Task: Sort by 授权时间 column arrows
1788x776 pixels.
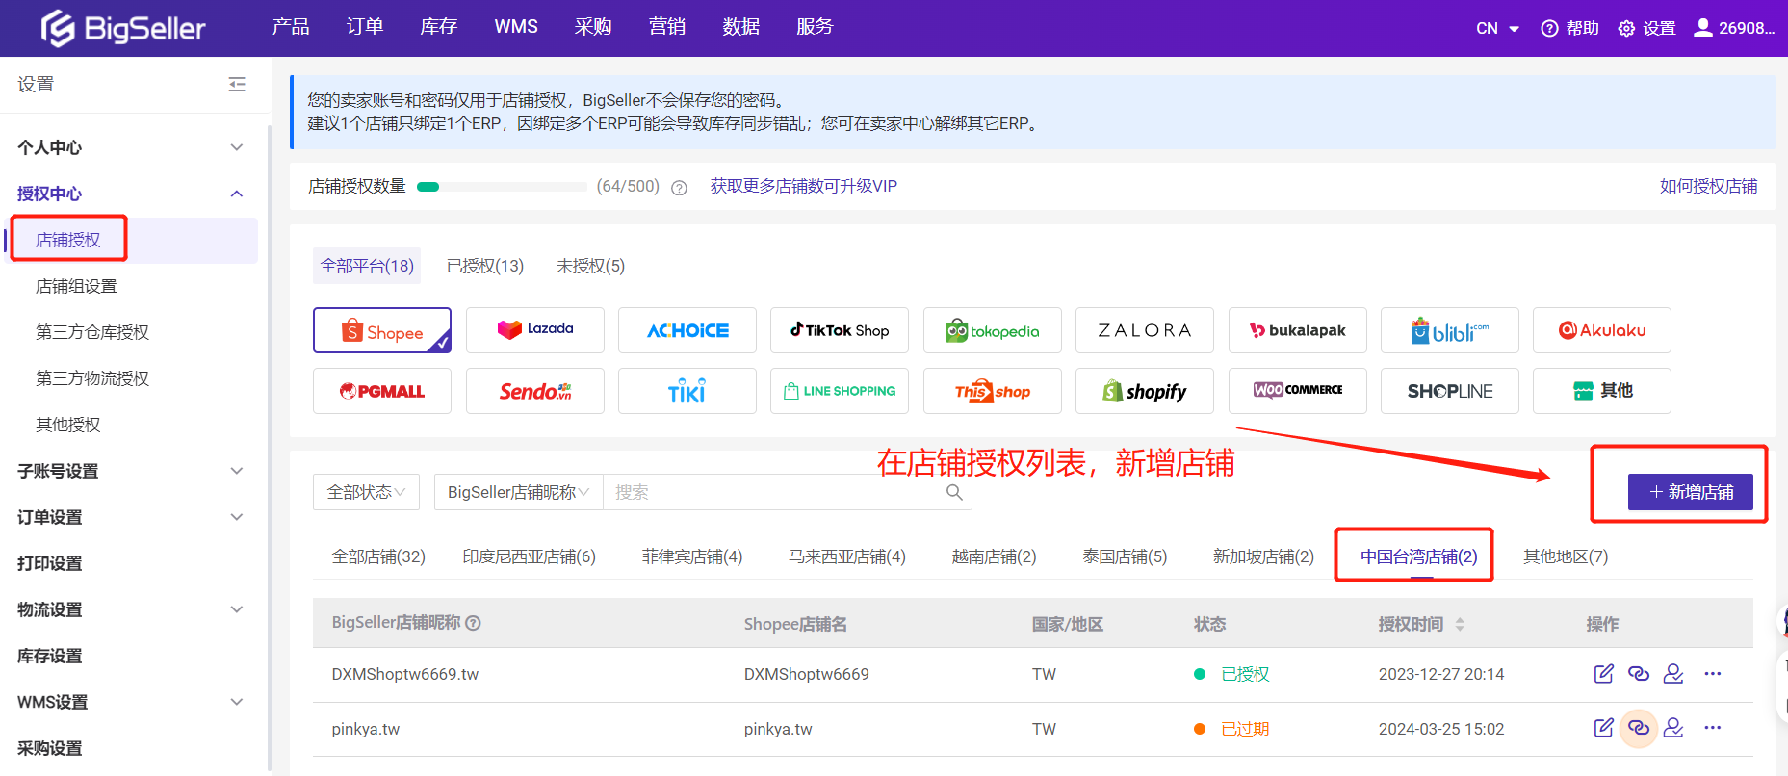Action: pos(1460,624)
